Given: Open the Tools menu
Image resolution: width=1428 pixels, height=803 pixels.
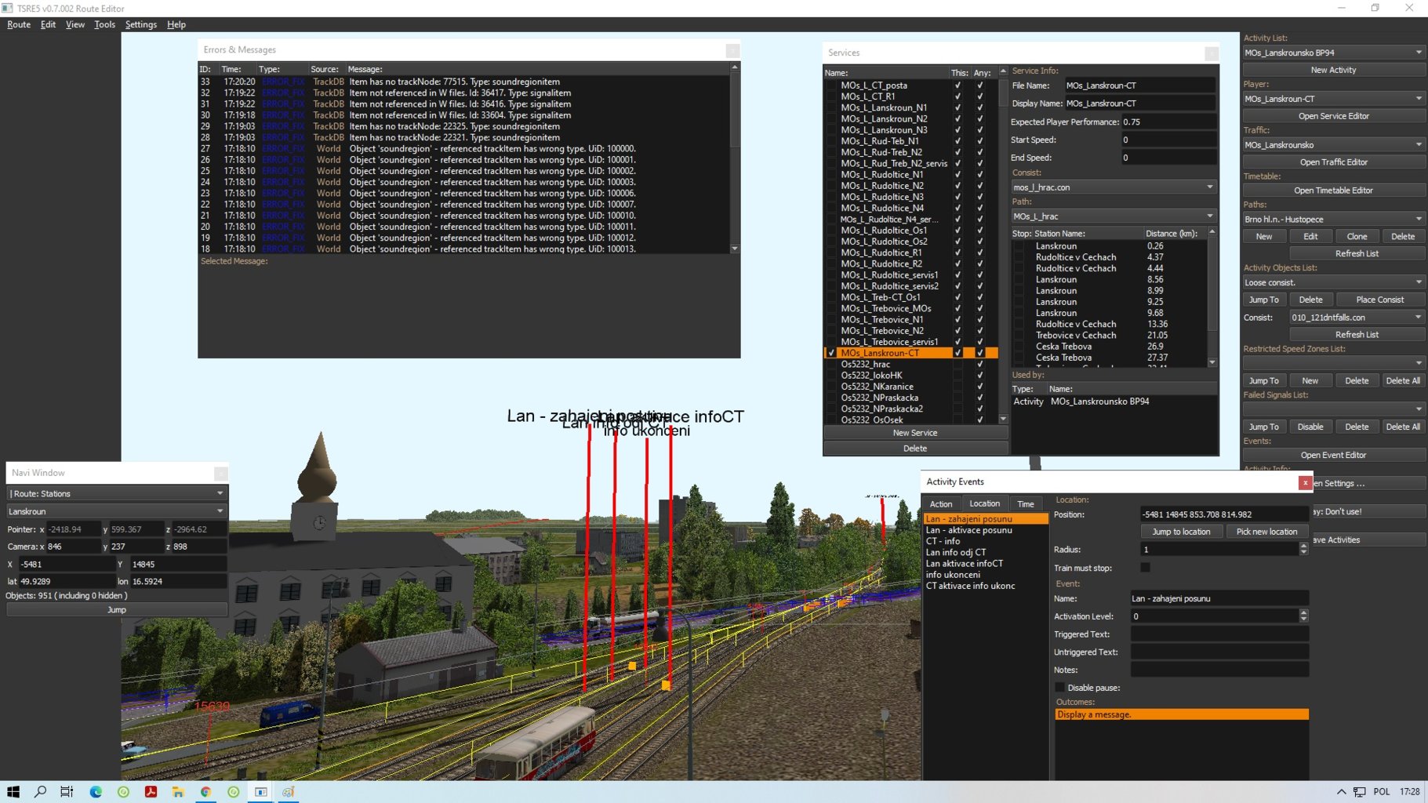Looking at the screenshot, I should click(104, 24).
